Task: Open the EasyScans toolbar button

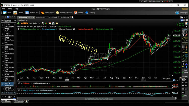Action: [x=47, y=13]
